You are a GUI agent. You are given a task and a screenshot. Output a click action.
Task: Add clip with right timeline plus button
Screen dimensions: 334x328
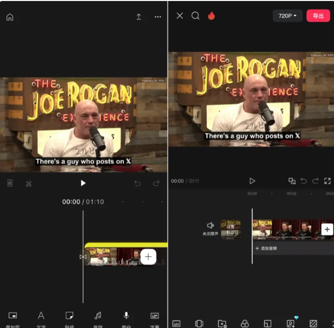click(327, 229)
